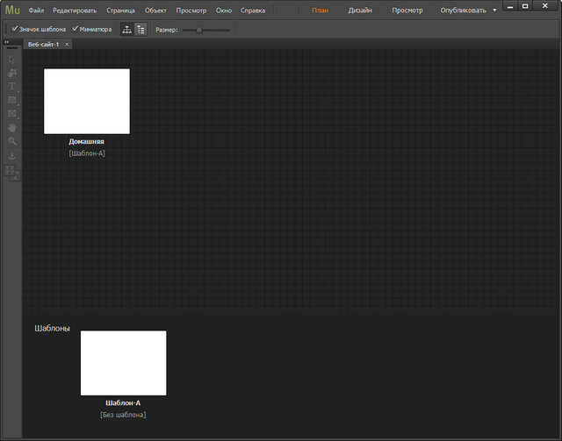
Task: Select the Домашняя page thumbnail
Action: pos(87,101)
